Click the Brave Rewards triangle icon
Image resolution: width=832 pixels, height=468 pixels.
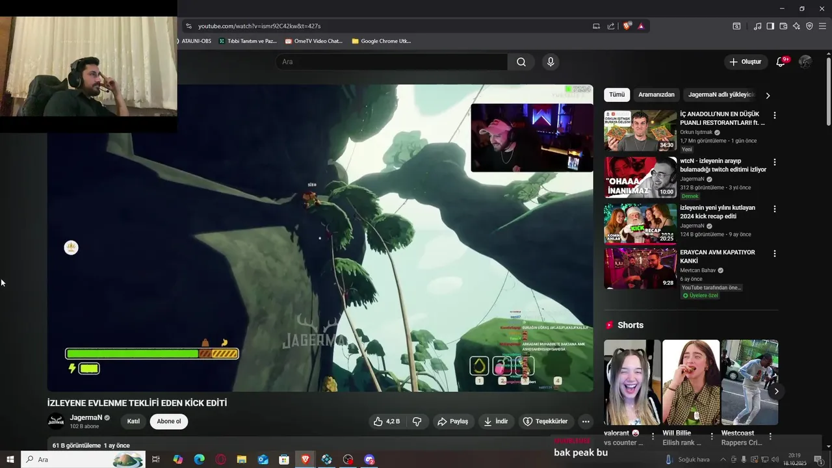click(641, 26)
